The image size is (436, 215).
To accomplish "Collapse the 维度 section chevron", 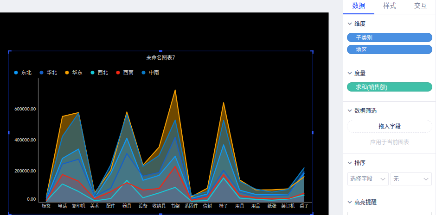I will (x=350, y=24).
